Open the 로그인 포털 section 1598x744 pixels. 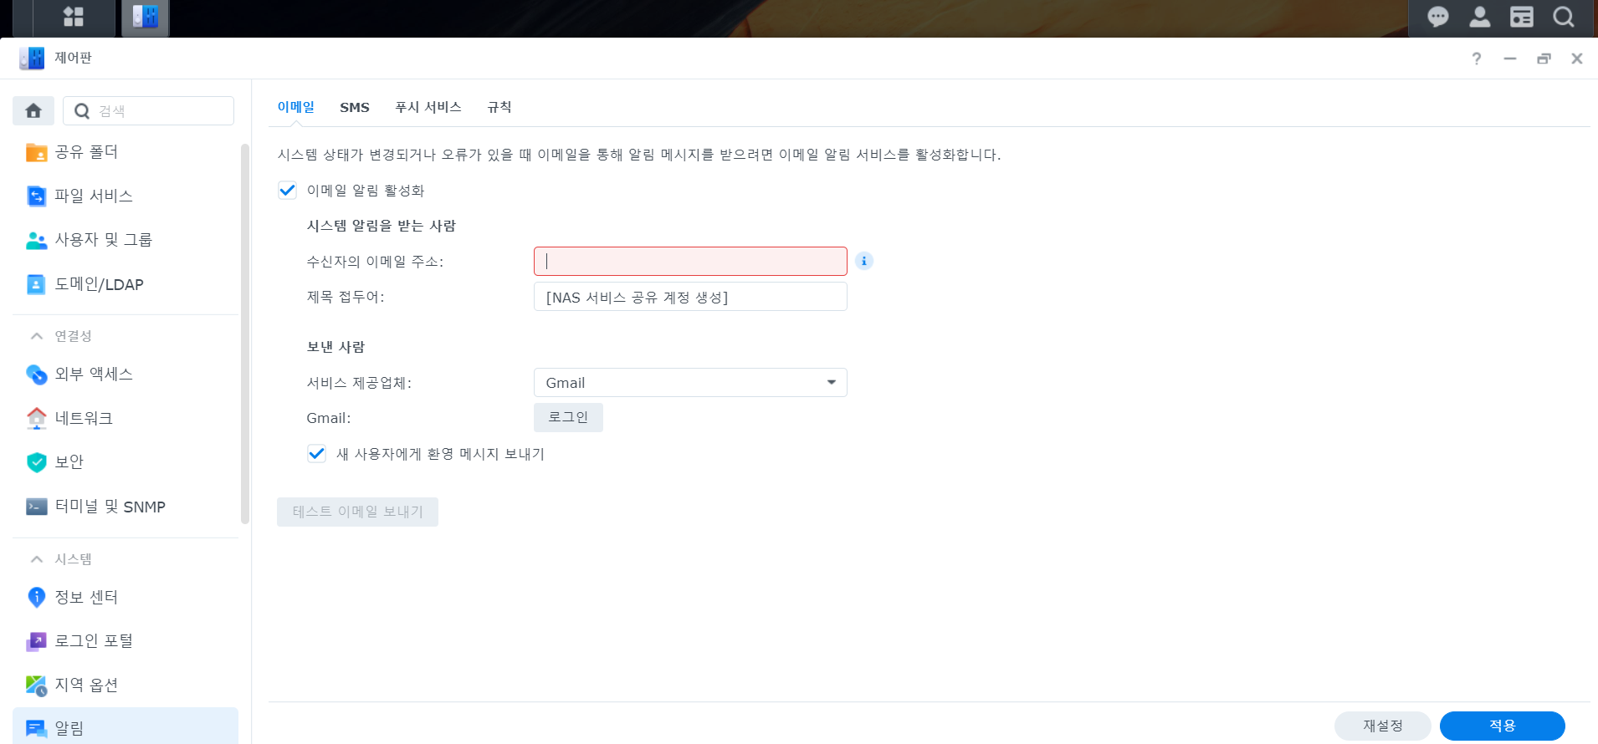click(125, 641)
